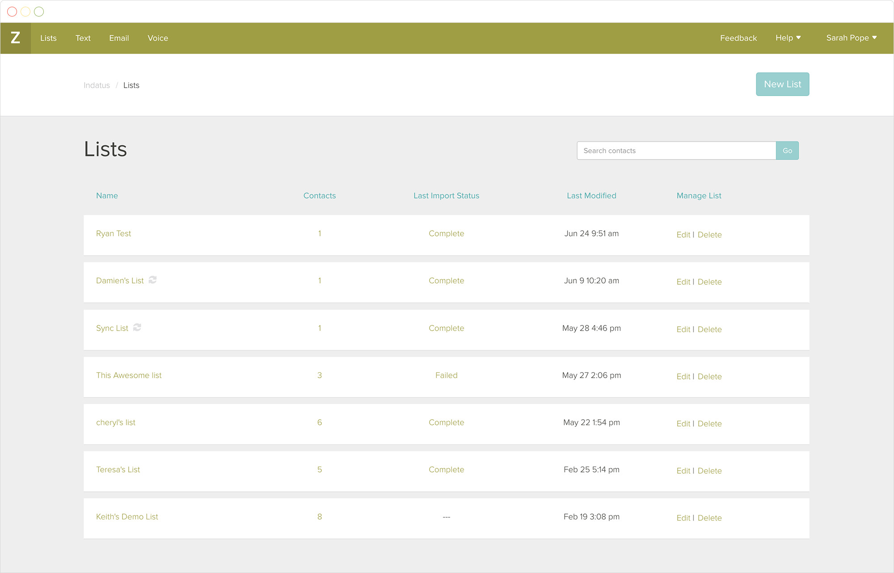Edit cheryl's list
The width and height of the screenshot is (894, 573).
[x=683, y=424]
